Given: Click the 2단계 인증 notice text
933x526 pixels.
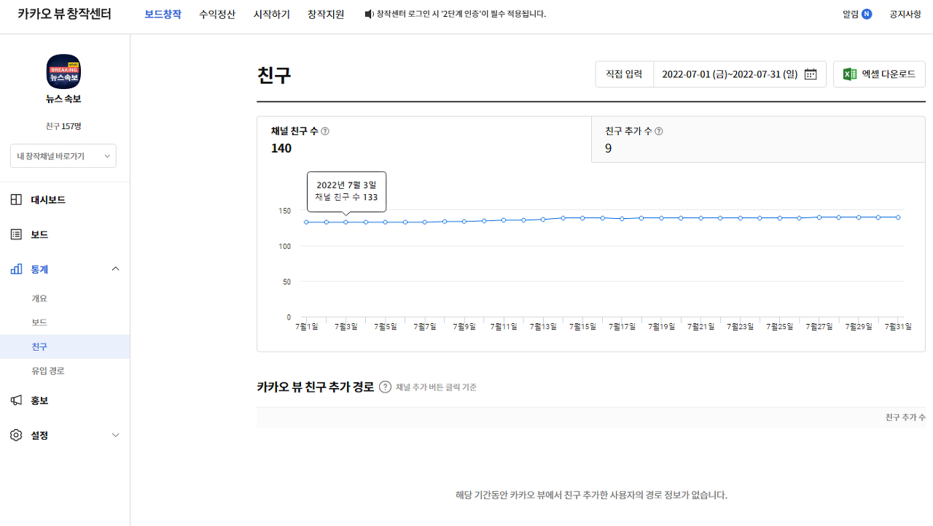Looking at the screenshot, I should [461, 14].
